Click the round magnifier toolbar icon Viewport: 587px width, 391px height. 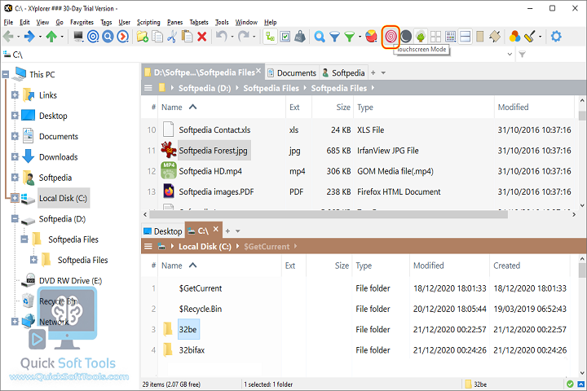[x=108, y=37]
